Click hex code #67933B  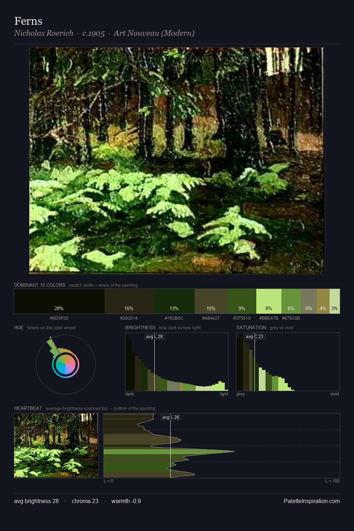[x=291, y=318]
